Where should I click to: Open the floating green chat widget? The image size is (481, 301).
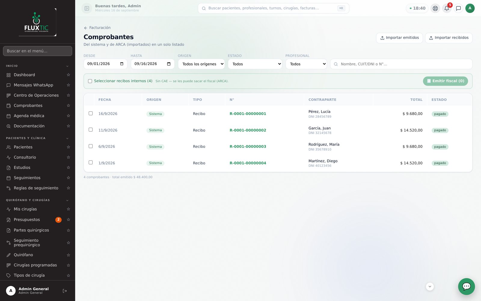(467, 287)
